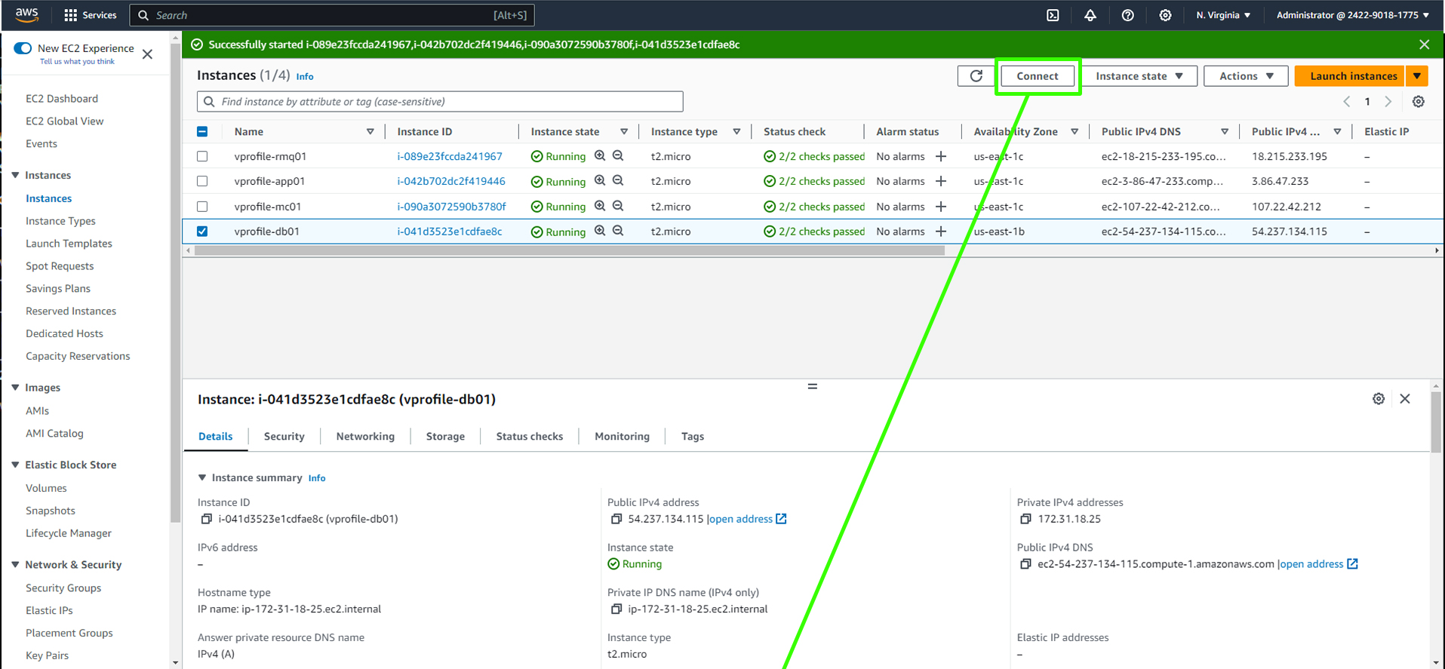
Task: Open the EC2 Dashboard sidebar link
Action: pos(62,99)
